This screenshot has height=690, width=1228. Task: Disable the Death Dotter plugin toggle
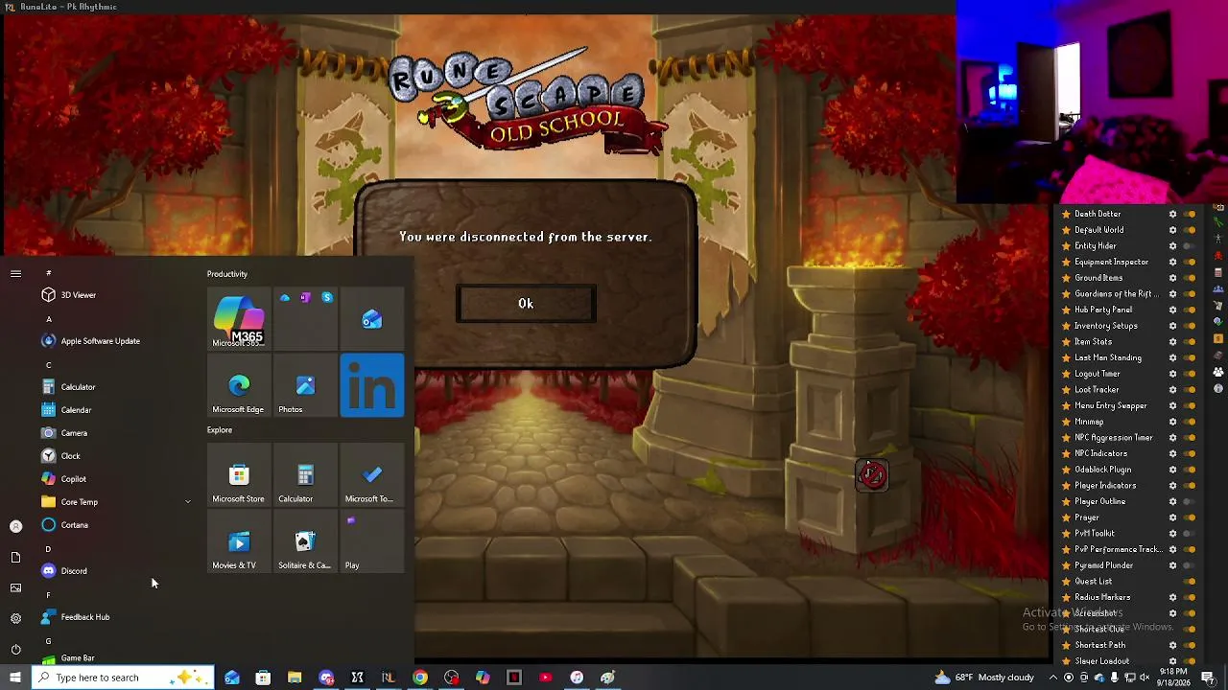point(1191,214)
